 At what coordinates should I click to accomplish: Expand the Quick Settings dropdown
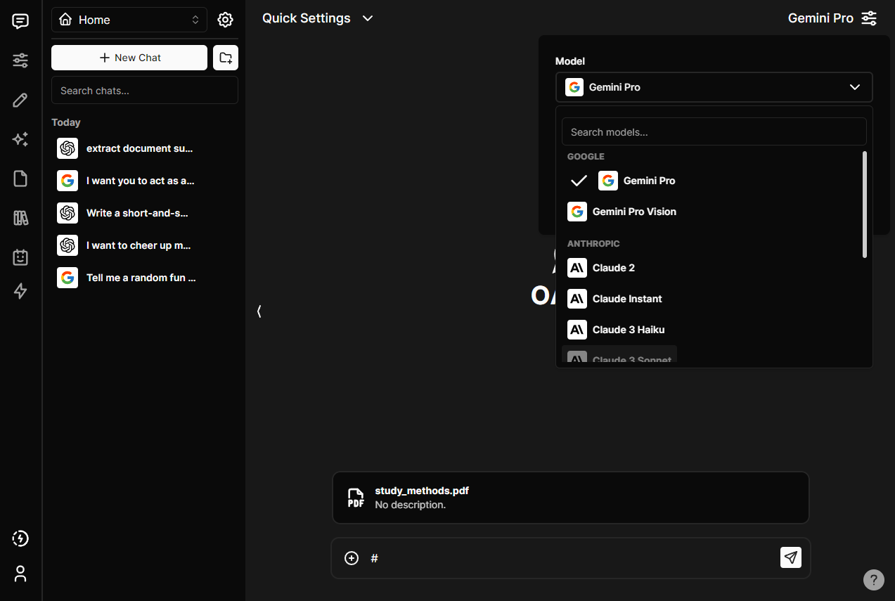coord(318,18)
